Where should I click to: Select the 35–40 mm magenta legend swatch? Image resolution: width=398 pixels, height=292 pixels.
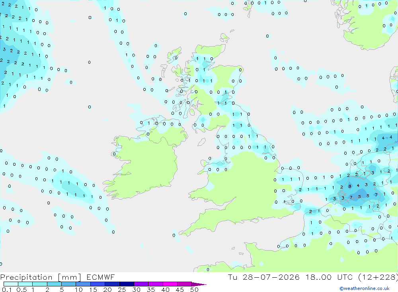pos(156,284)
